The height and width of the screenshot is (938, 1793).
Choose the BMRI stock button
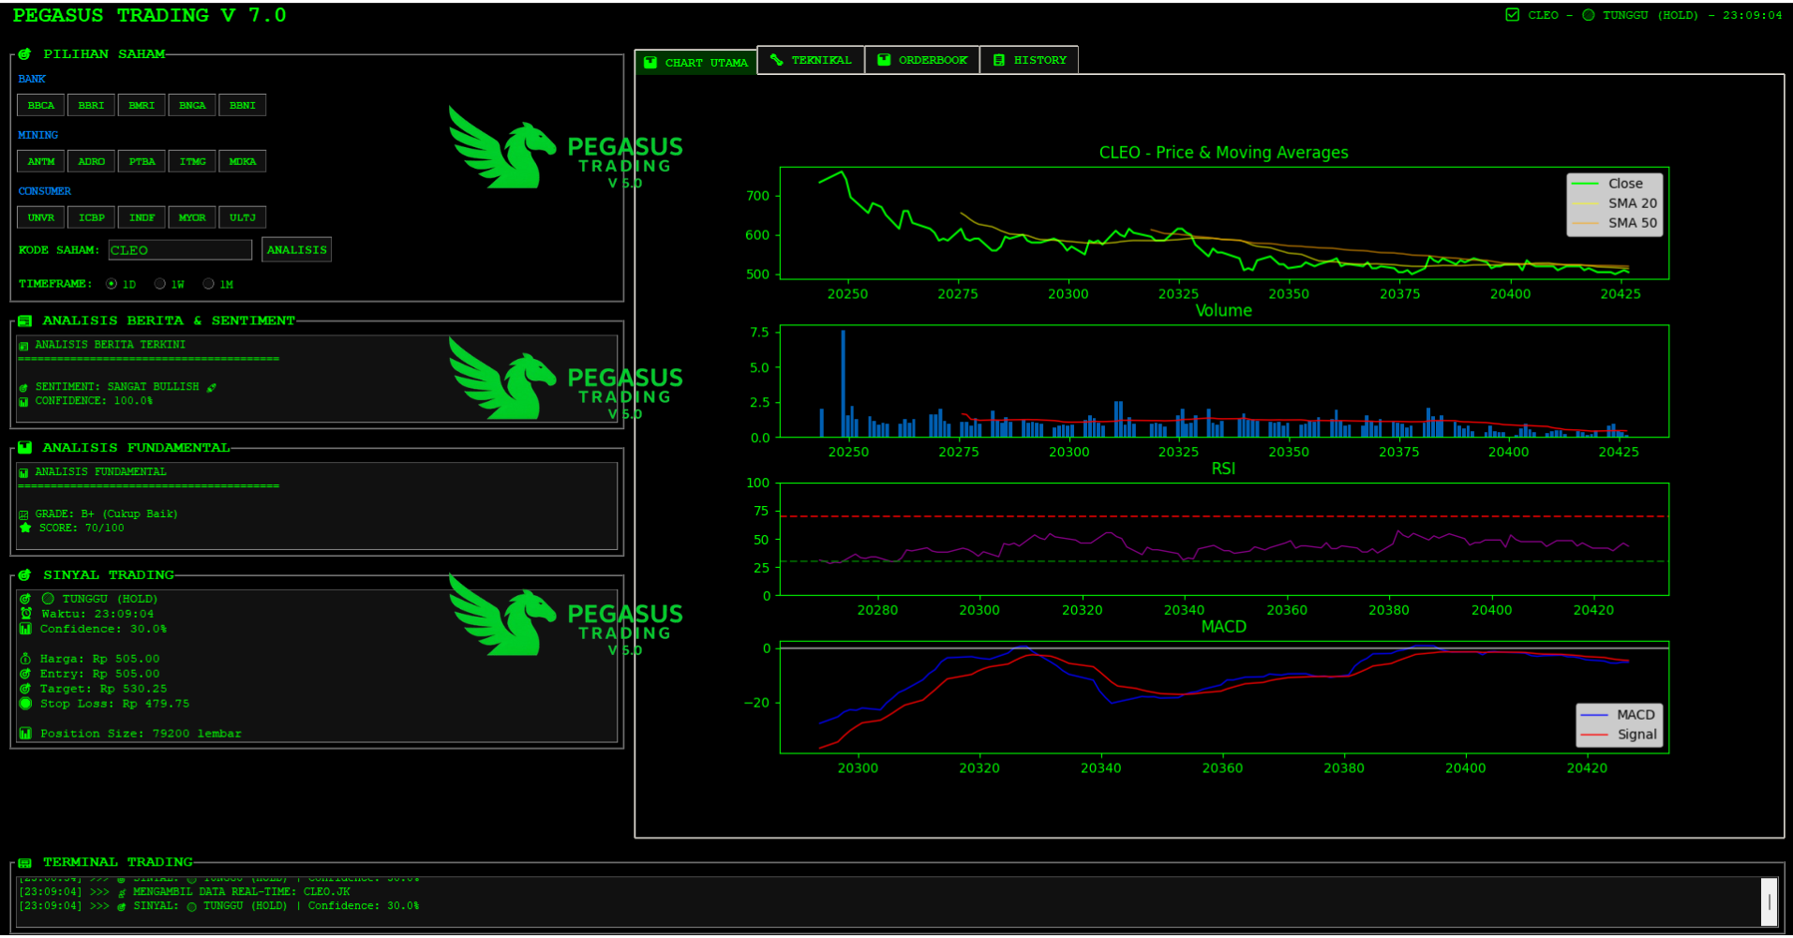coord(142,105)
